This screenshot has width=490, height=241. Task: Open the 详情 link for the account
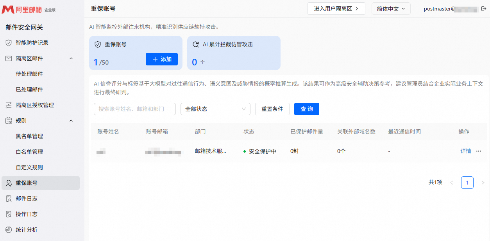[x=466, y=151]
